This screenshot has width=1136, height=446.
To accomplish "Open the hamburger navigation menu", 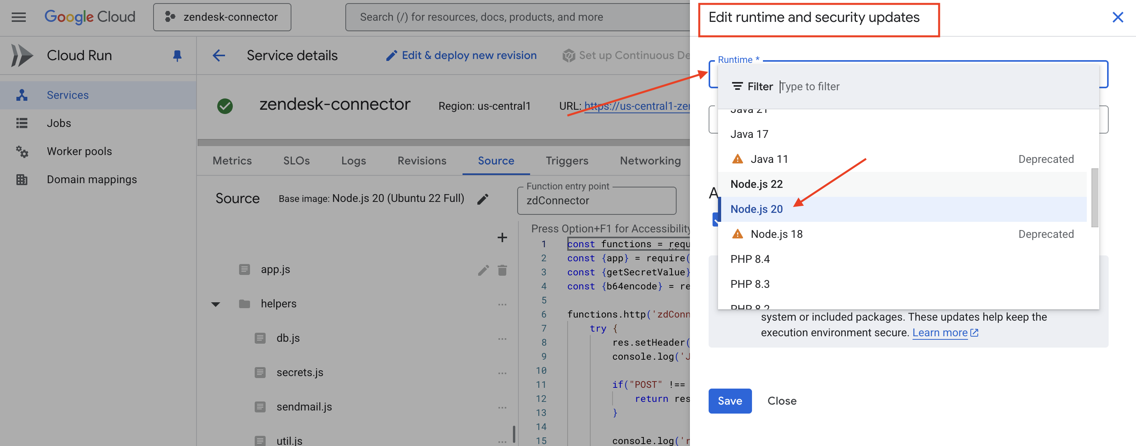I will click(18, 17).
